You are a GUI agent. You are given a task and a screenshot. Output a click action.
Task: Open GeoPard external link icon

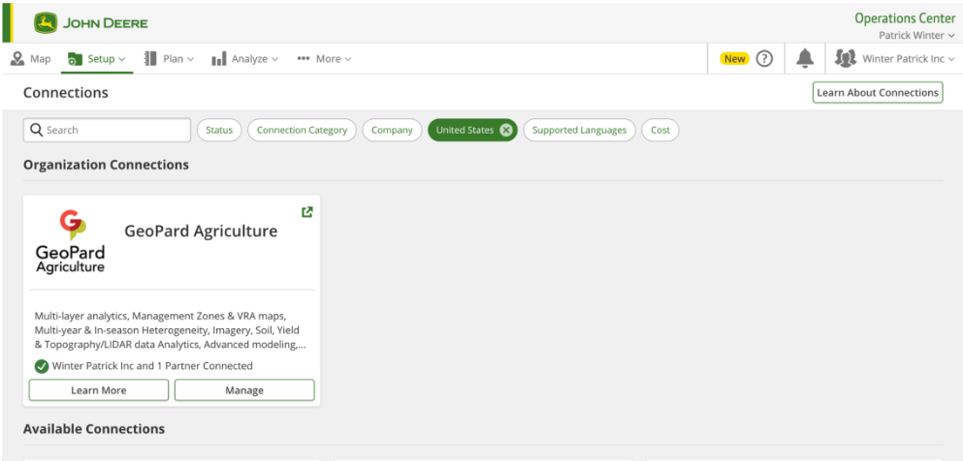307,212
